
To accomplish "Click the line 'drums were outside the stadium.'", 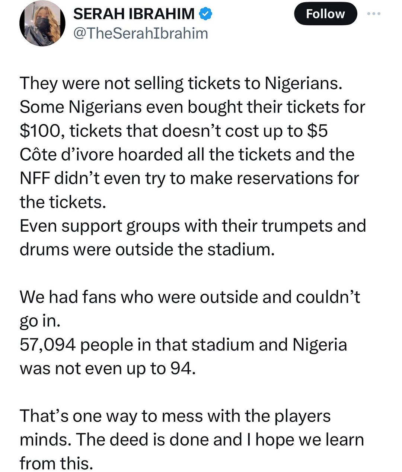I will [147, 250].
